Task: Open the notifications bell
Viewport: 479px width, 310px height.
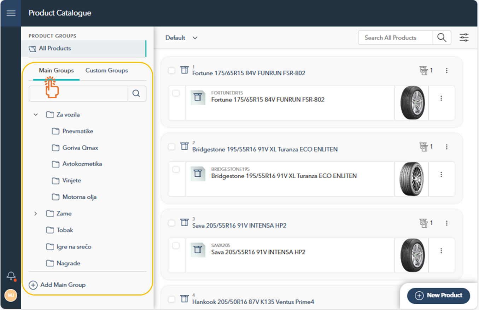Action: pos(11,276)
